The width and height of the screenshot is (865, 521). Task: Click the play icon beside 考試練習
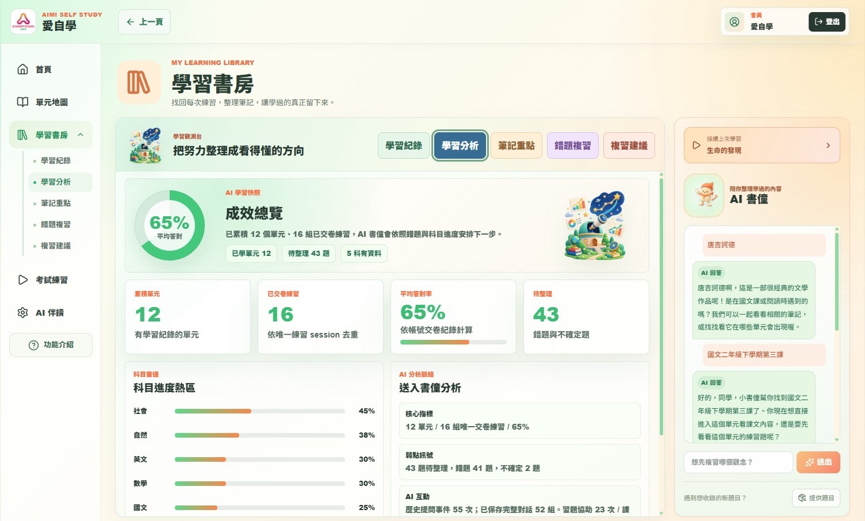23,280
